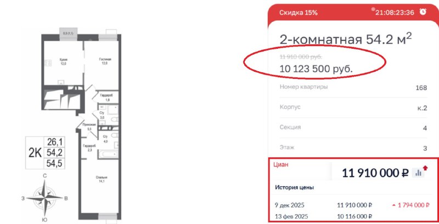Select the 13 фев 2025 price history entry
Viewport: 439px width, 224px height.
click(351, 216)
